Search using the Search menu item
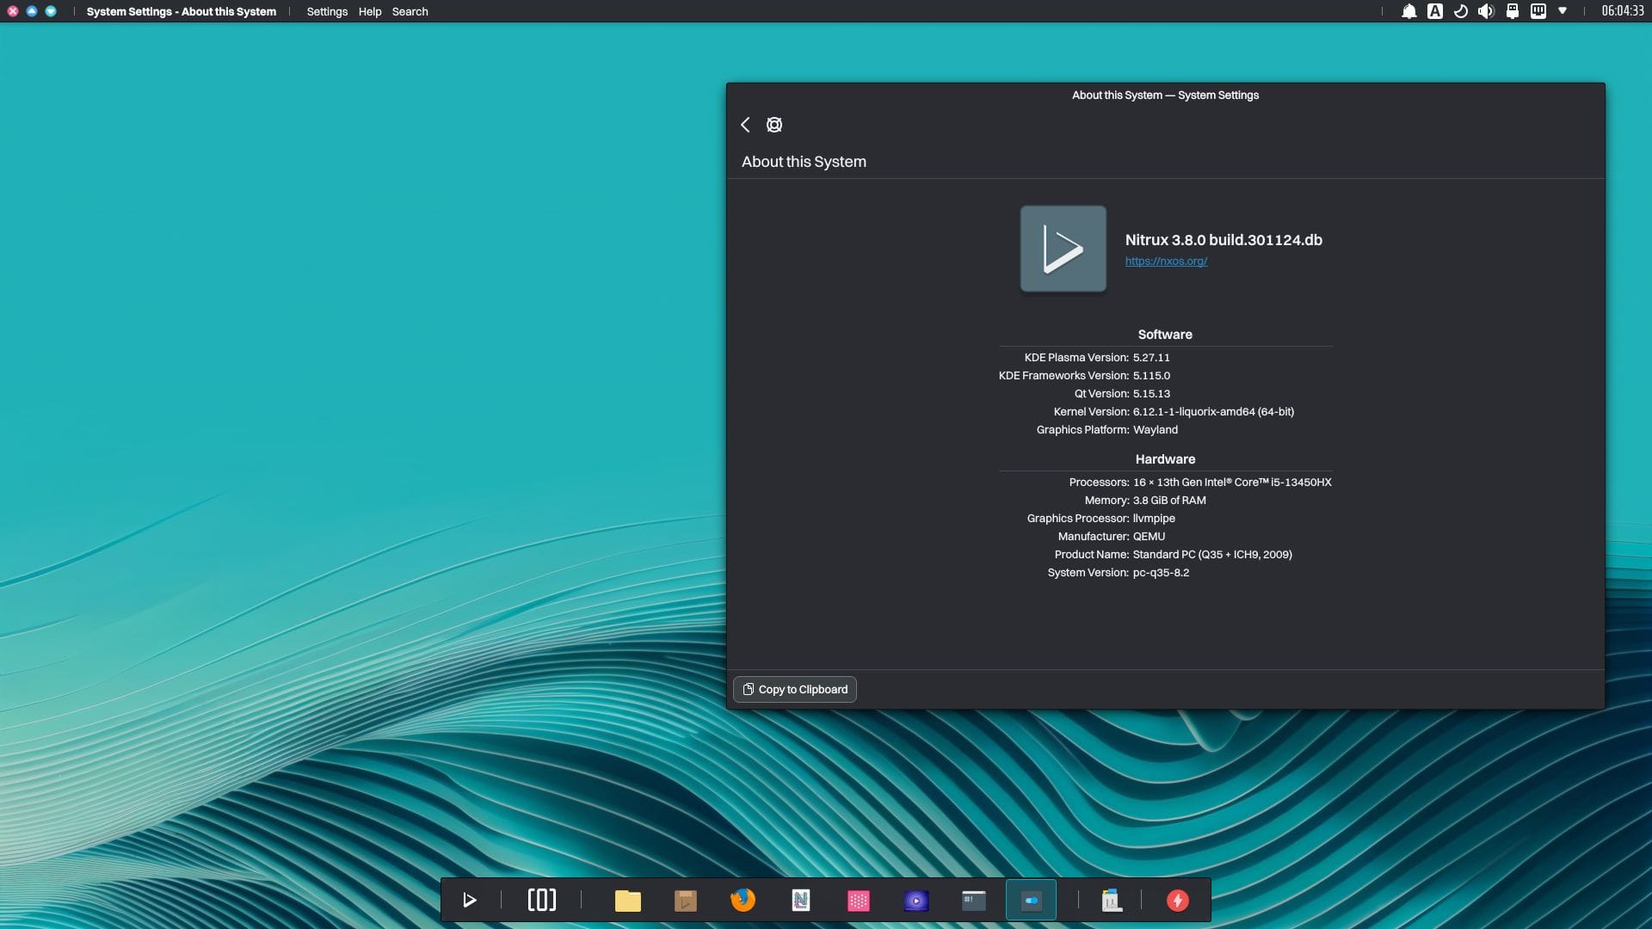Viewport: 1652px width, 929px height. (x=409, y=10)
